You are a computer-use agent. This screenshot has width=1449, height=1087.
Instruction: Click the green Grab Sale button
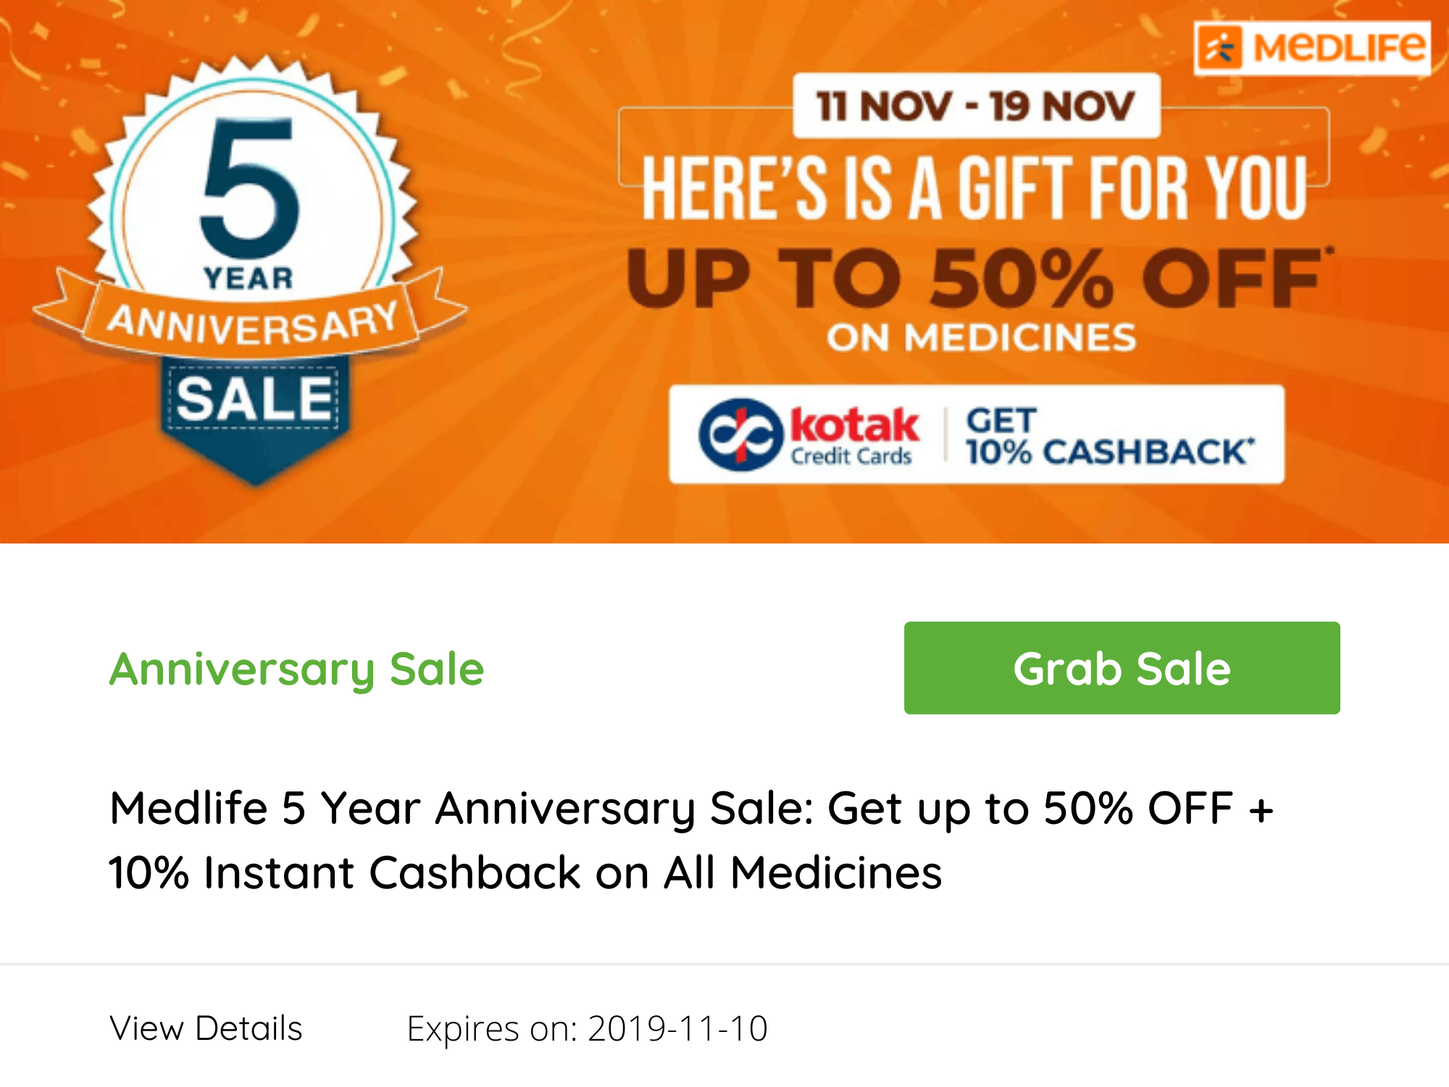[1122, 667]
